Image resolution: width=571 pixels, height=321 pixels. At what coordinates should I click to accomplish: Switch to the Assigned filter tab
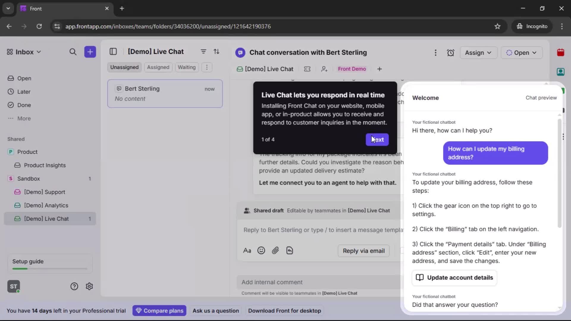click(x=158, y=67)
